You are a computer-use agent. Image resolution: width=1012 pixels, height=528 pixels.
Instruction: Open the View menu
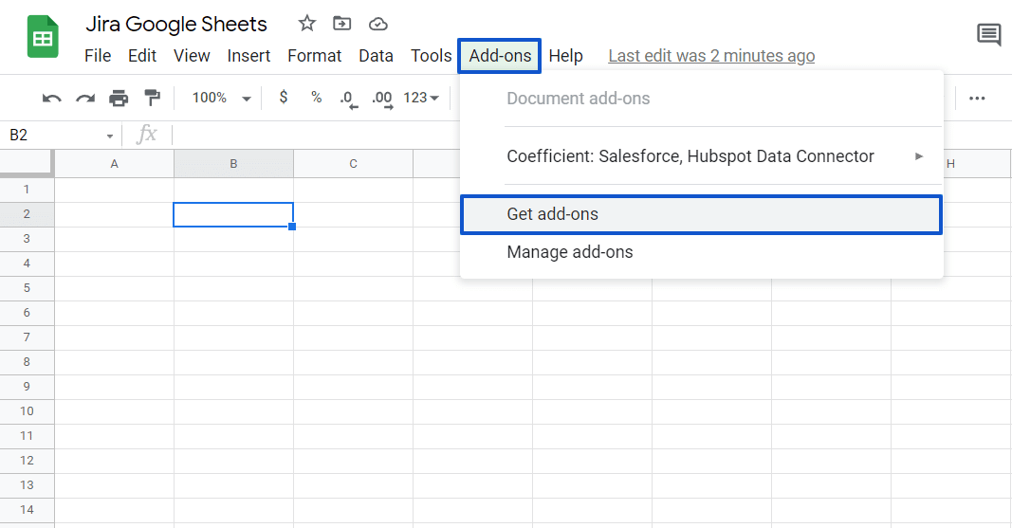pos(192,56)
